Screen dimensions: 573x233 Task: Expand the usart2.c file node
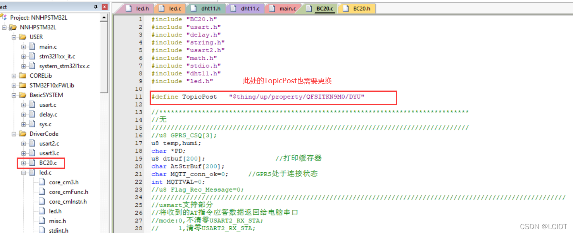(x=24, y=144)
